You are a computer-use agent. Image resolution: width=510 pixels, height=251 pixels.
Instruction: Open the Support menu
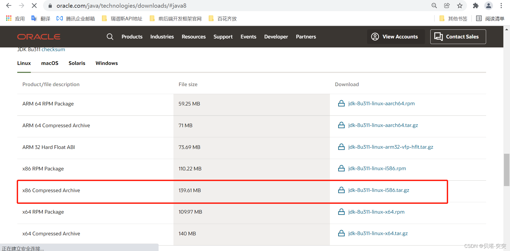pos(223,37)
